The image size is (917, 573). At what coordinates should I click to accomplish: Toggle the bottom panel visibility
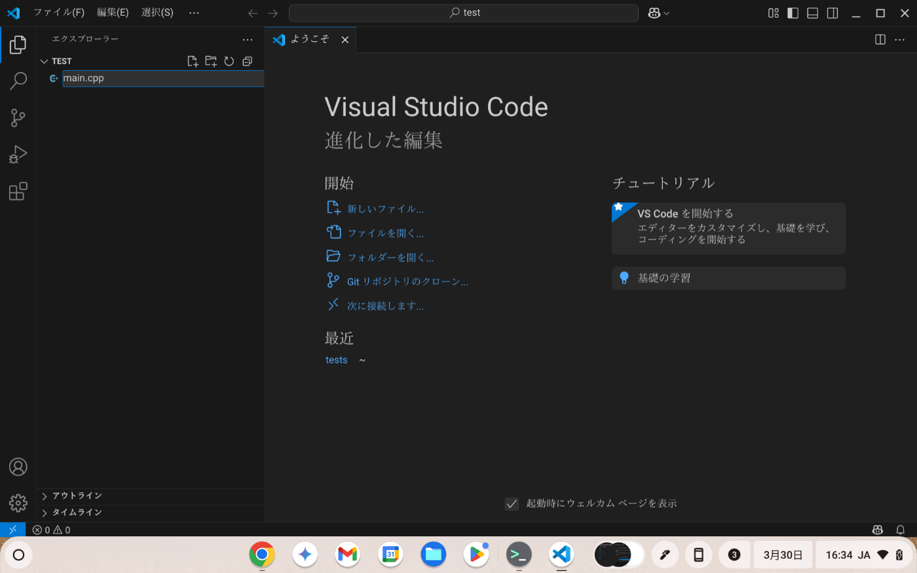pyautogui.click(x=813, y=13)
